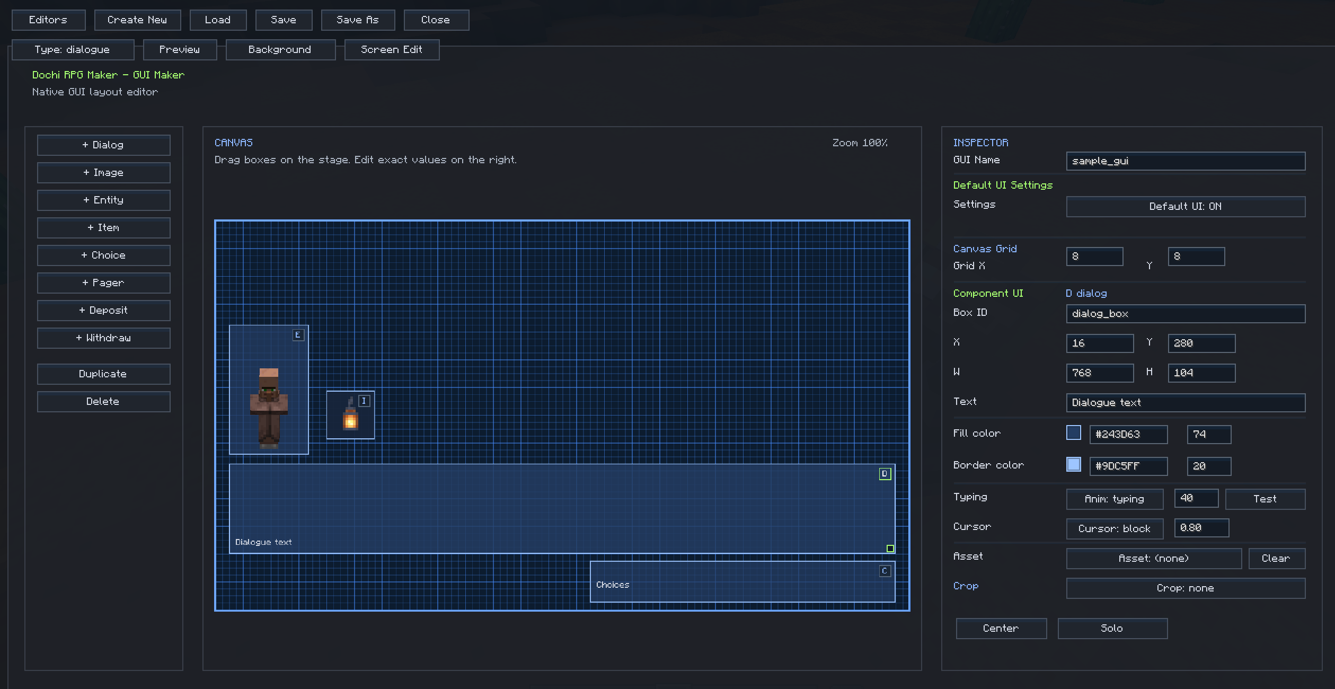This screenshot has height=689, width=1335.
Task: Open the Fill color swatch
Action: (1074, 433)
